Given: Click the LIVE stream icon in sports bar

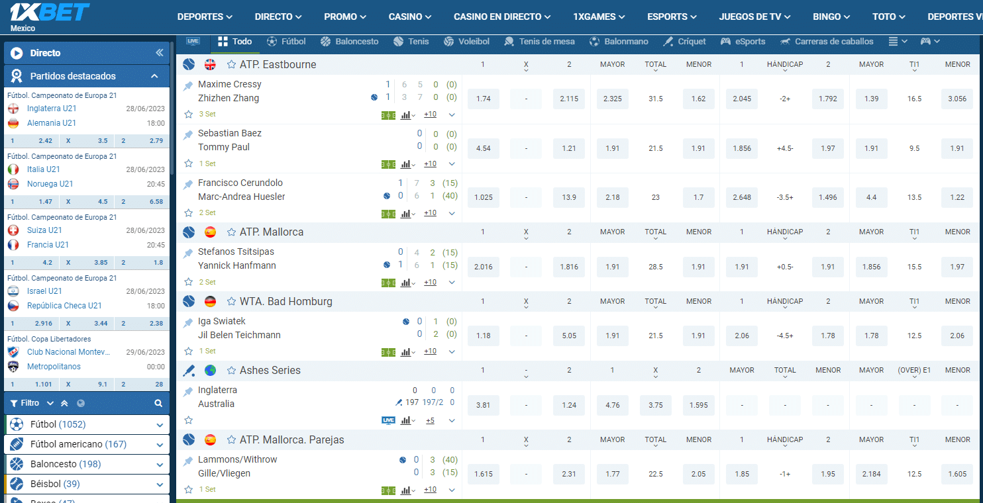Looking at the screenshot, I should (193, 41).
